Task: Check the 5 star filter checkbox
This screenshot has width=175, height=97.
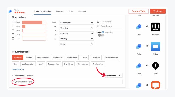Action: tap(13, 22)
